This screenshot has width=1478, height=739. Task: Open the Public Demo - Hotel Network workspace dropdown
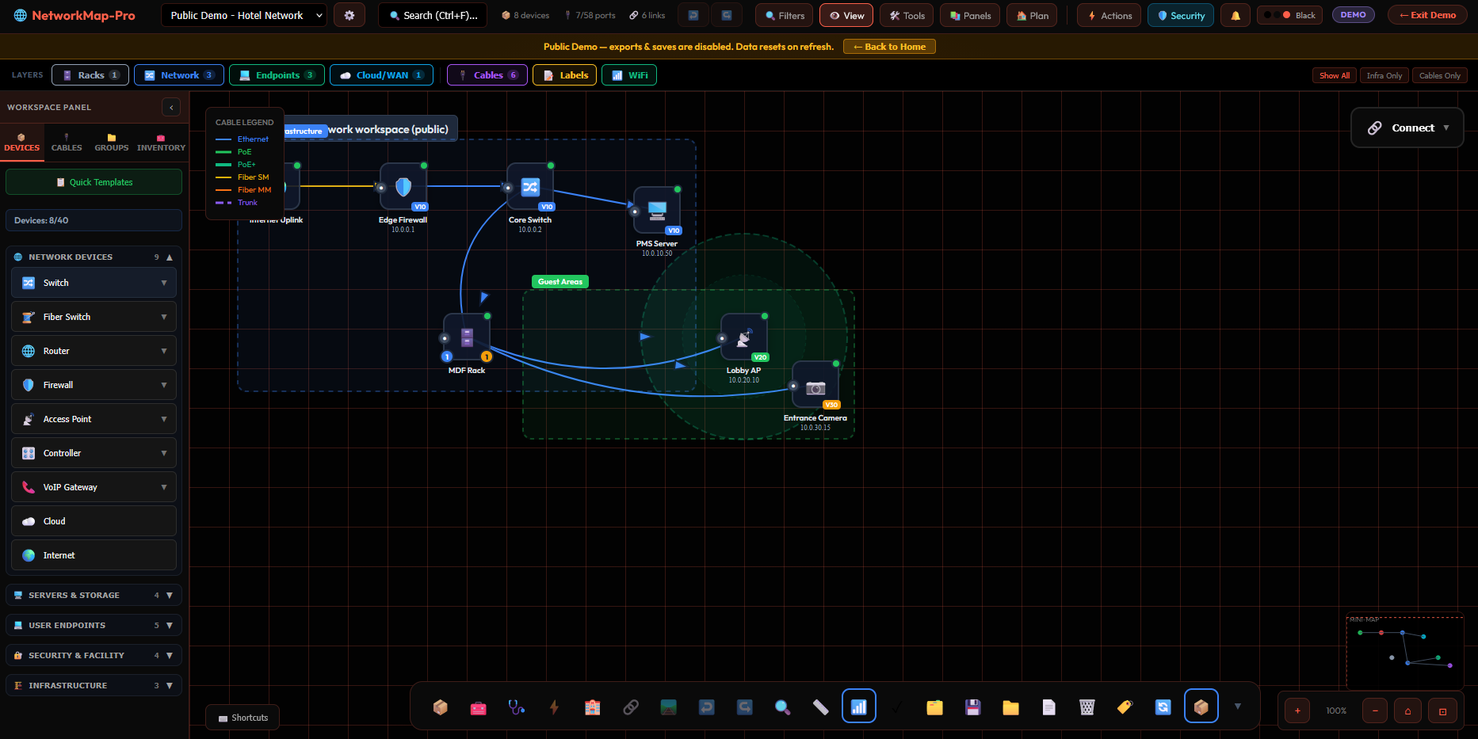pyautogui.click(x=243, y=14)
